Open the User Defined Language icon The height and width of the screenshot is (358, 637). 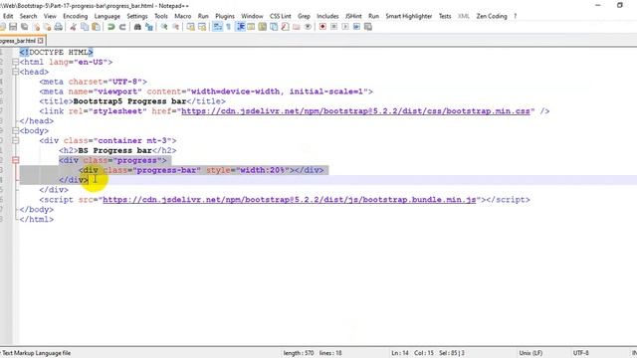click(x=251, y=27)
